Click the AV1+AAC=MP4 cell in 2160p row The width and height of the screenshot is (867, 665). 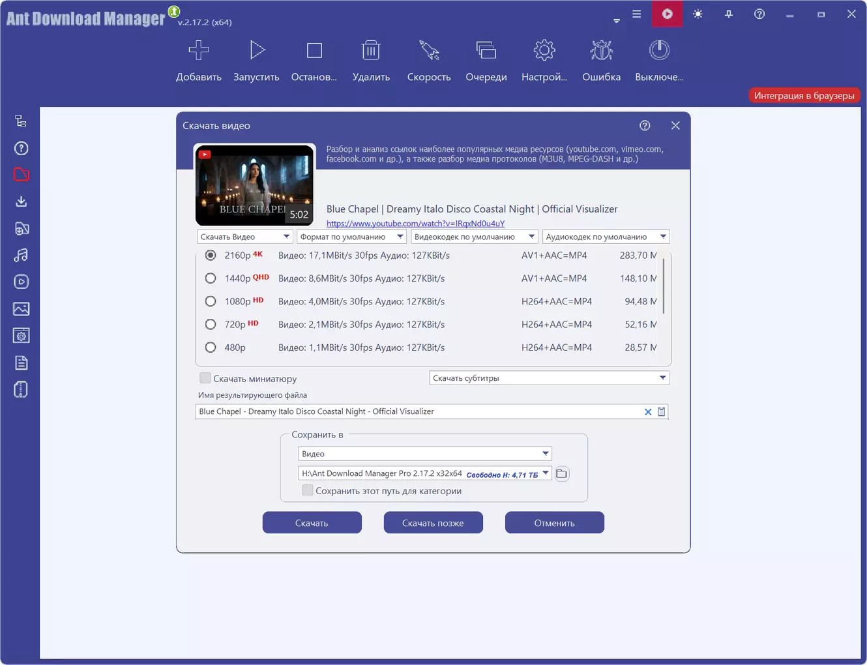(554, 256)
